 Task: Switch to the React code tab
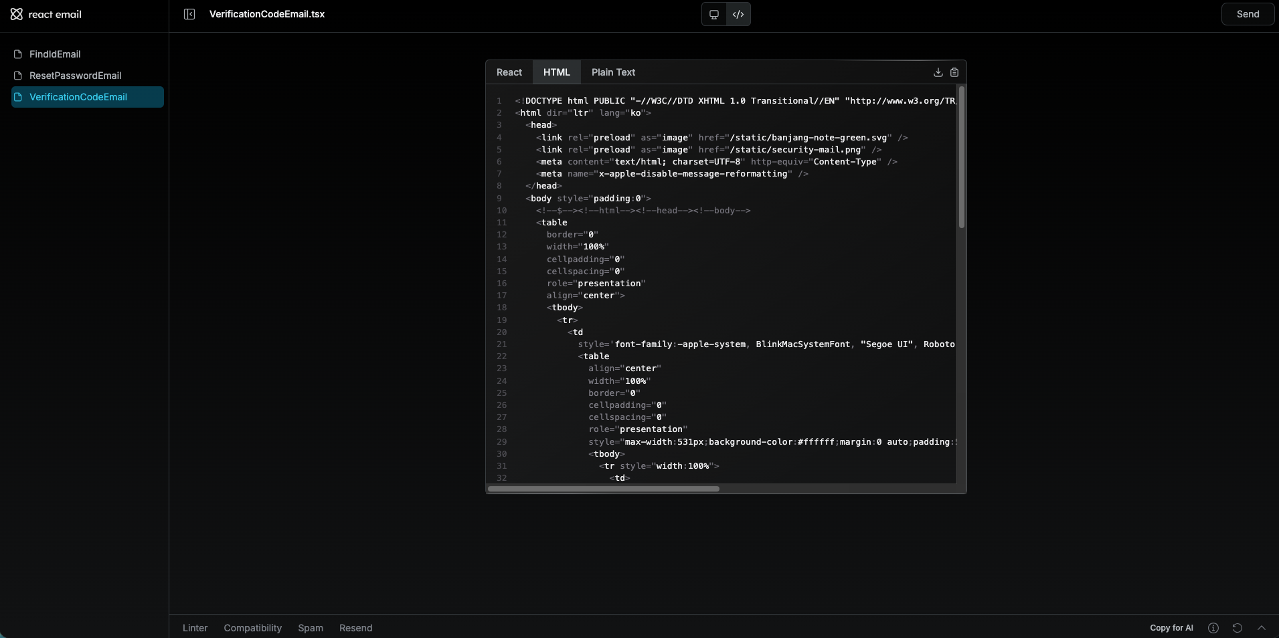pos(509,72)
